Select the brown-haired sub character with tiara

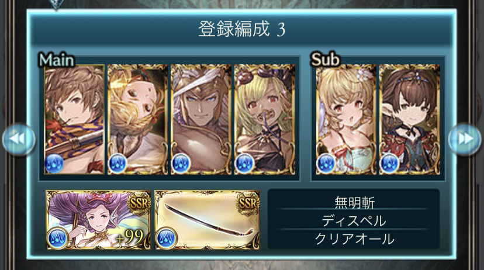tap(410, 119)
